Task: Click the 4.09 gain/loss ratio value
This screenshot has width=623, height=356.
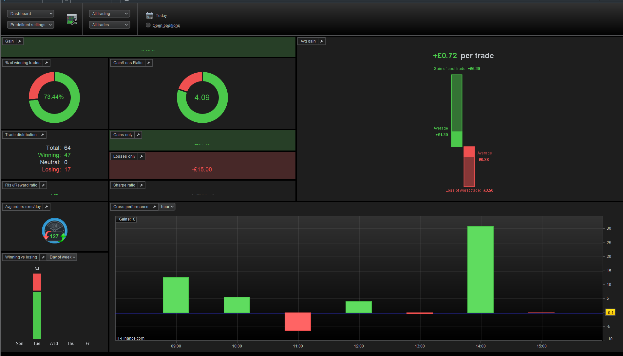Action: coord(202,98)
